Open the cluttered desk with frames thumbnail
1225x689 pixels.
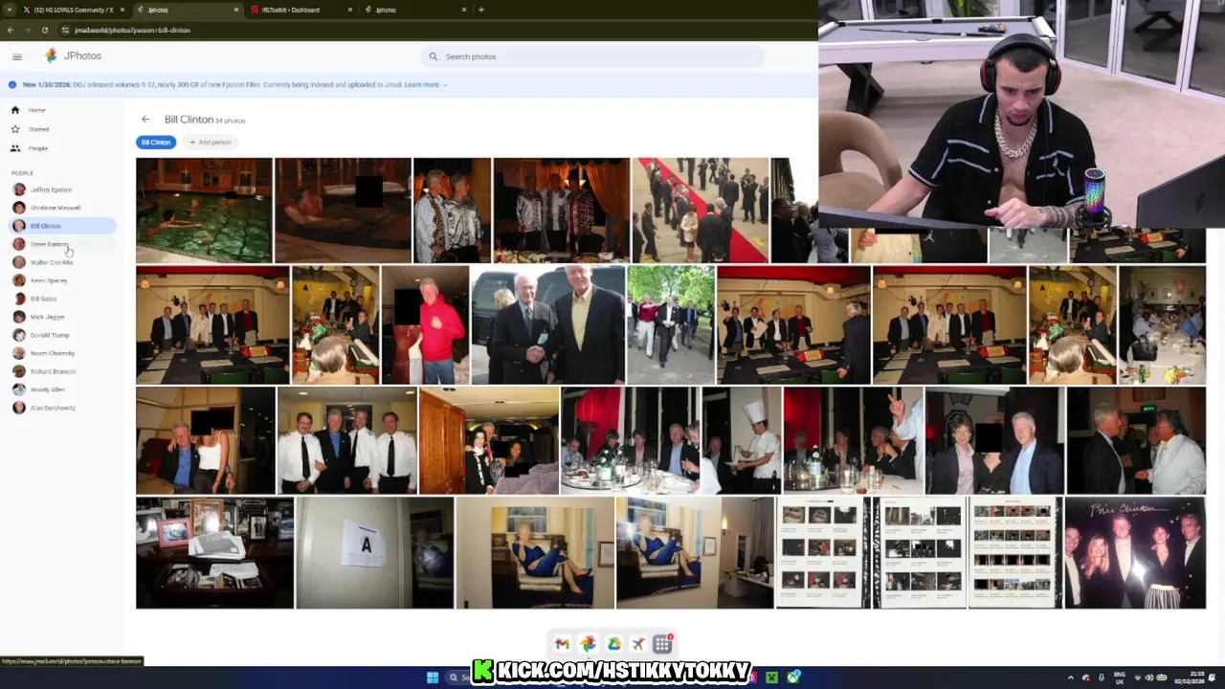(x=214, y=552)
